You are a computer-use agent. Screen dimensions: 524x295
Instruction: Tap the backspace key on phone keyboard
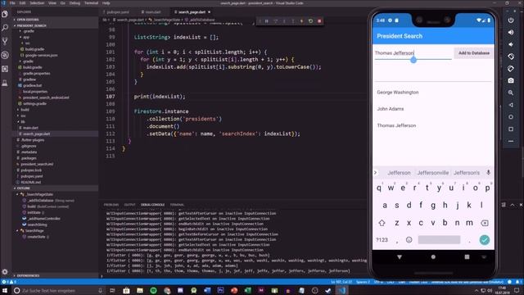pos(485,223)
